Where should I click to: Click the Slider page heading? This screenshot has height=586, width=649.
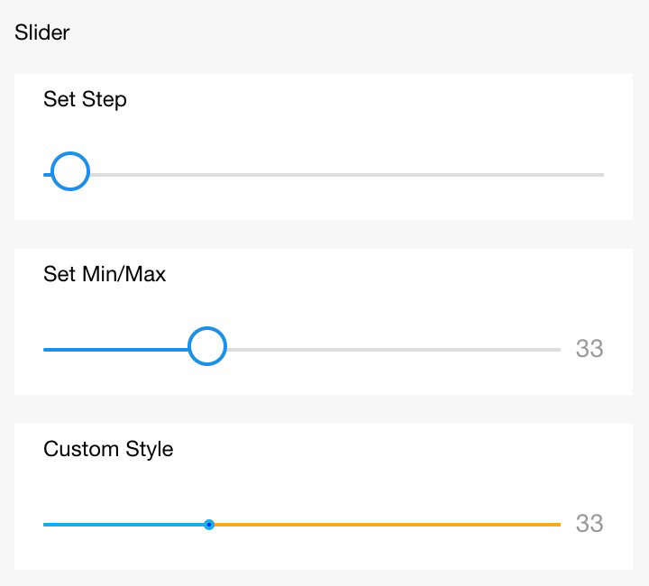[x=42, y=33]
